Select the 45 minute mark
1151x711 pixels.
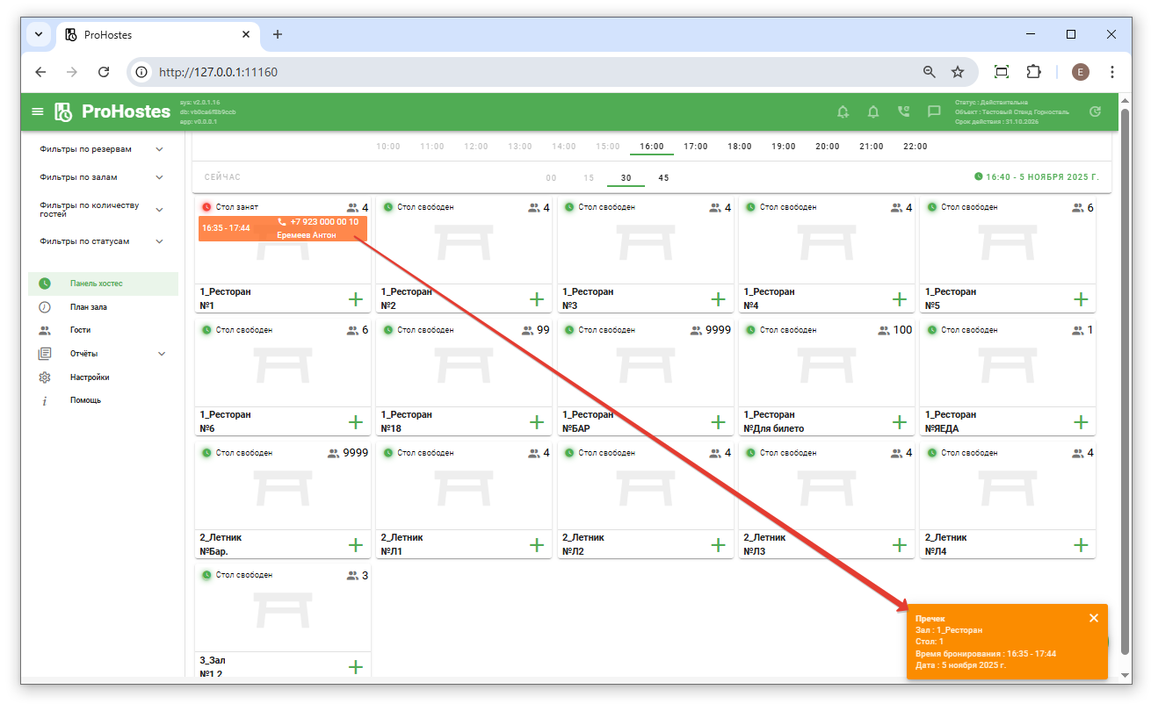(663, 178)
